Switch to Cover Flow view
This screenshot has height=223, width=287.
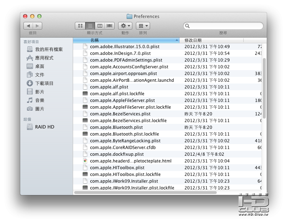(x=110, y=26)
